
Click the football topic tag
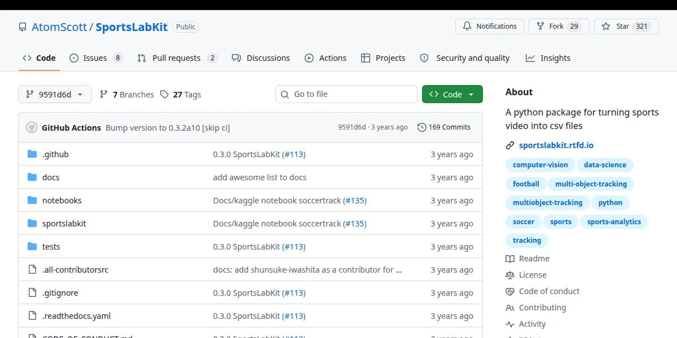point(526,184)
